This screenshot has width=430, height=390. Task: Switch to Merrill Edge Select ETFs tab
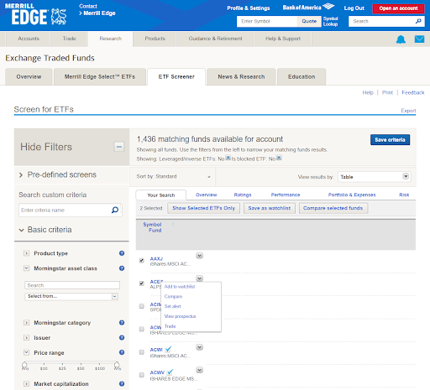pyautogui.click(x=100, y=76)
